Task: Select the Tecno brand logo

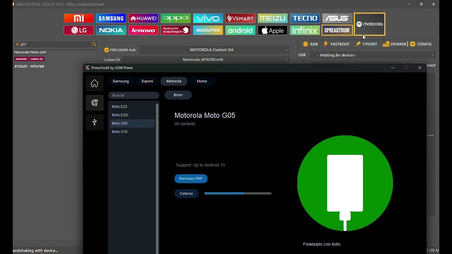Action: tap(305, 18)
